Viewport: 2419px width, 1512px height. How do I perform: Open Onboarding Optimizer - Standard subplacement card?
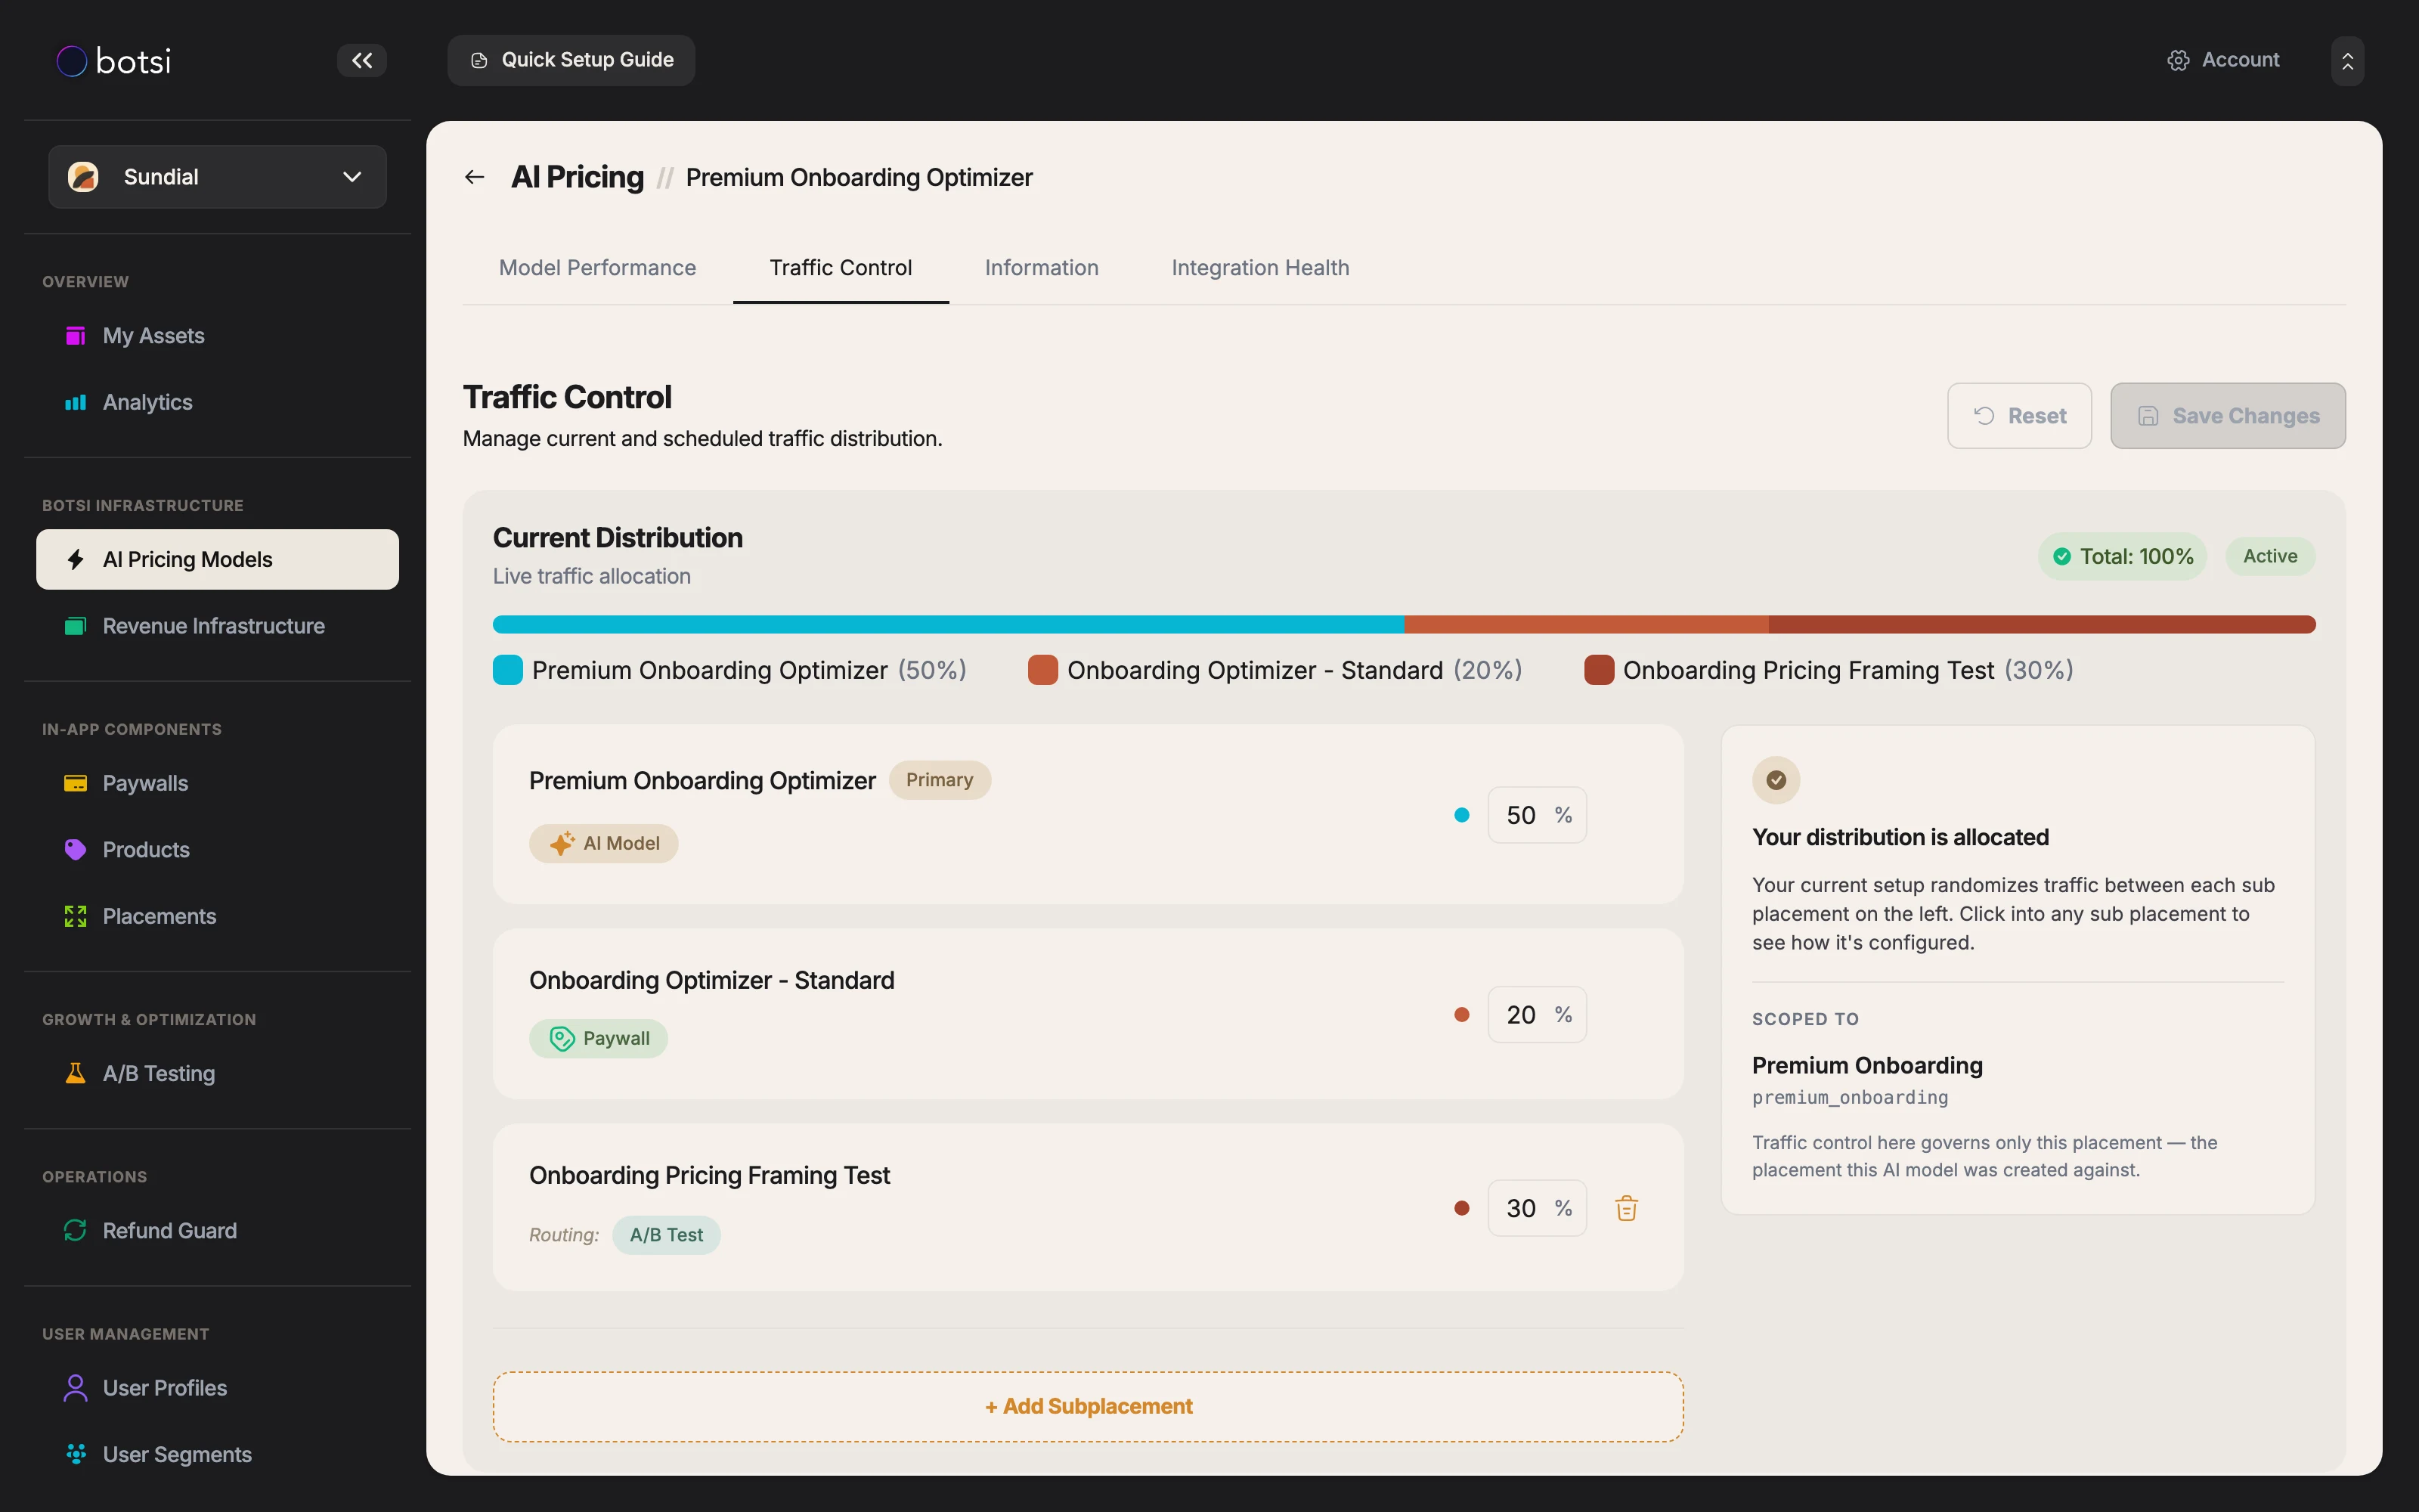point(1088,1014)
